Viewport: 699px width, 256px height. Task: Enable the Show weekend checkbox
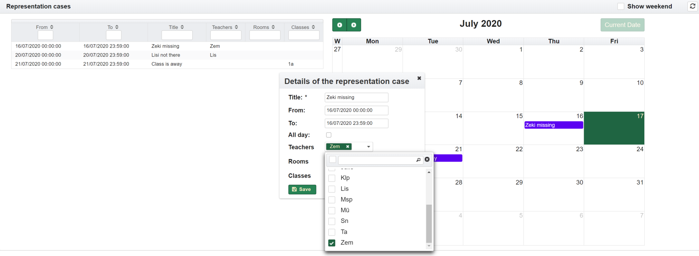tap(621, 6)
